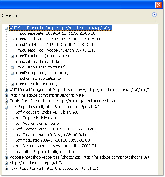Expand xmp:Description alt container

(x=12, y=73)
